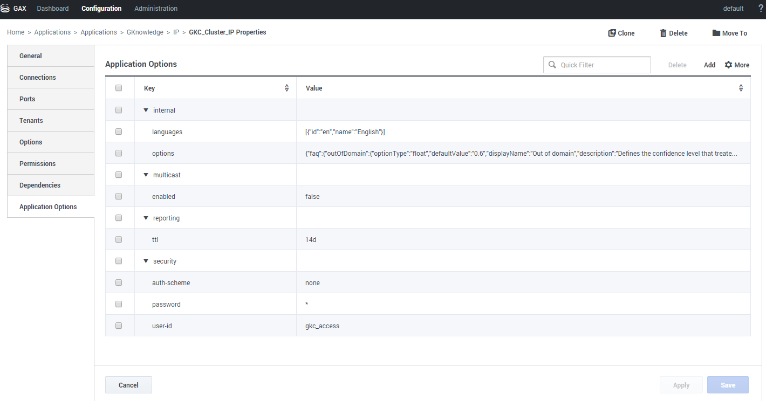766x401 pixels.
Task: Collapse the multicast section triangle
Action: point(146,175)
